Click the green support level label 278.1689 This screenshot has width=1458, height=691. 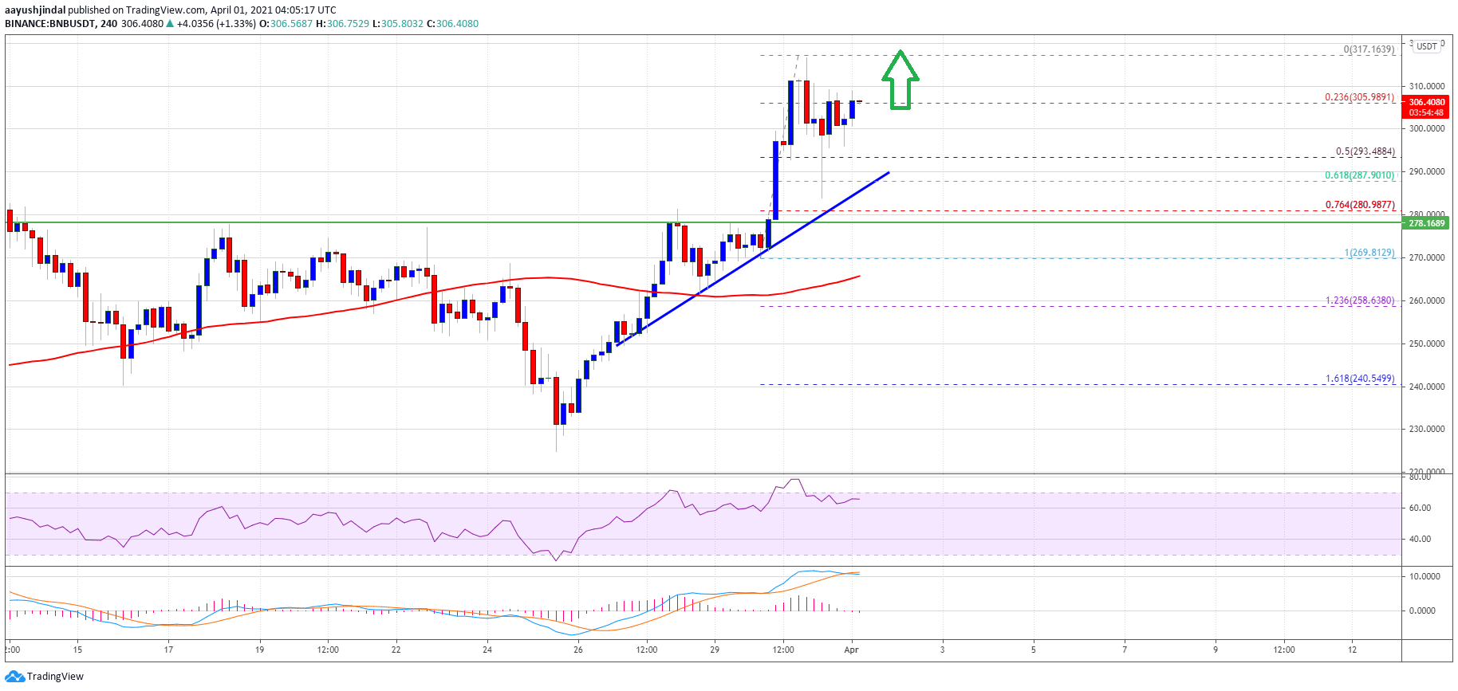[x=1426, y=223]
